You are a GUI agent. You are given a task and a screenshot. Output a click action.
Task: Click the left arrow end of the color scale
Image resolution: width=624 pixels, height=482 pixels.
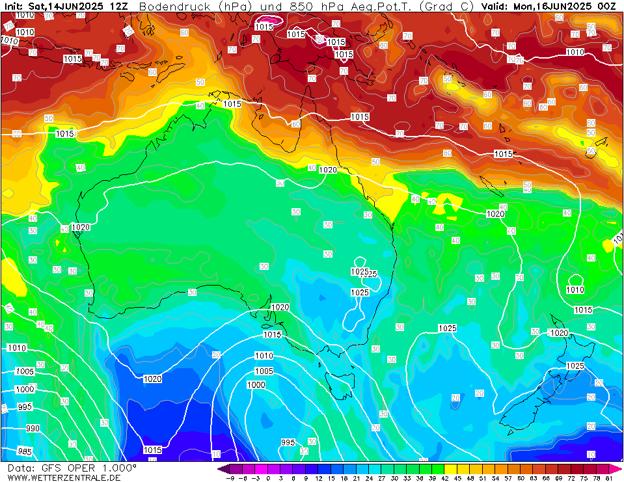(224, 468)
